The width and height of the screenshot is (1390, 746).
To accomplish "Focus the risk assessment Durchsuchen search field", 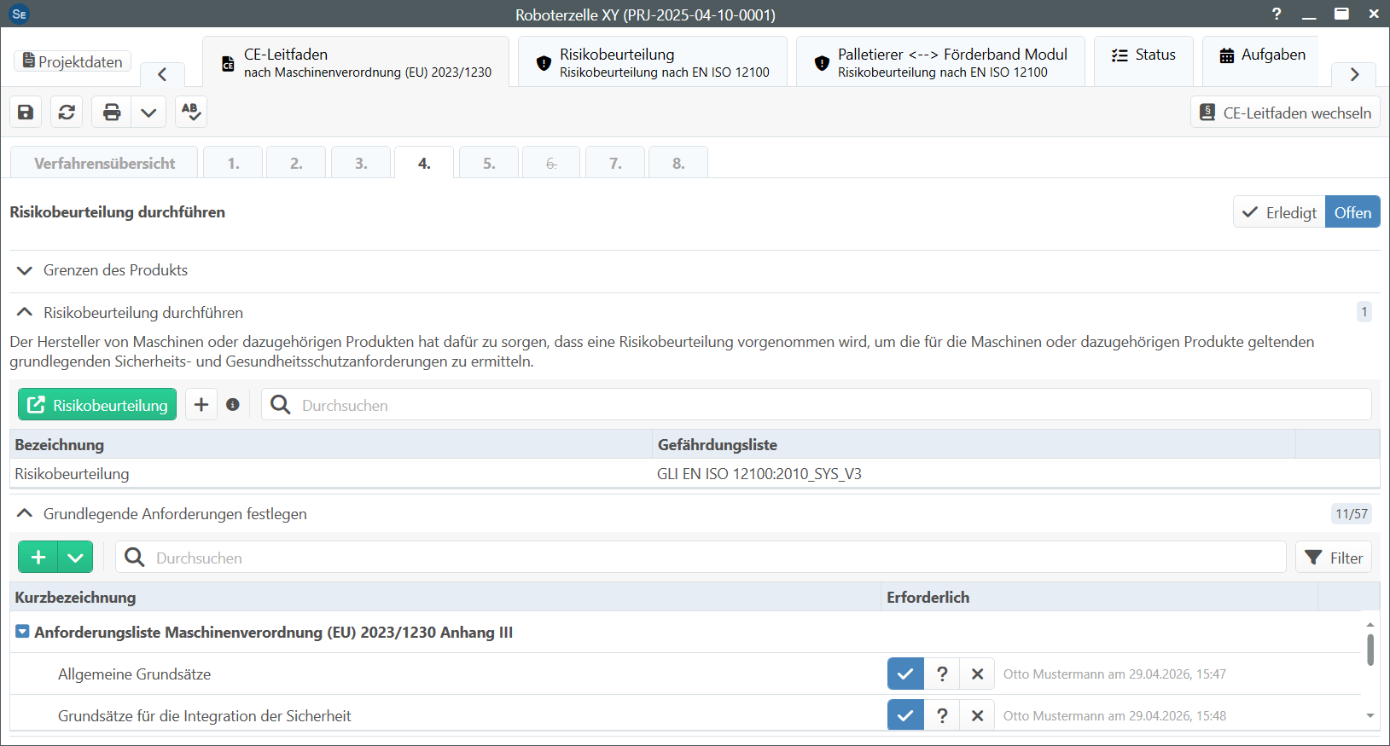I will tap(816, 405).
